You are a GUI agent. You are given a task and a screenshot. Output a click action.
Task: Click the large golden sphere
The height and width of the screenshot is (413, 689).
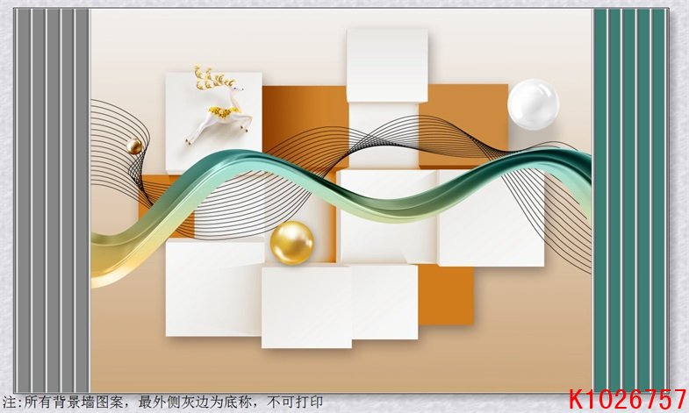[291, 243]
